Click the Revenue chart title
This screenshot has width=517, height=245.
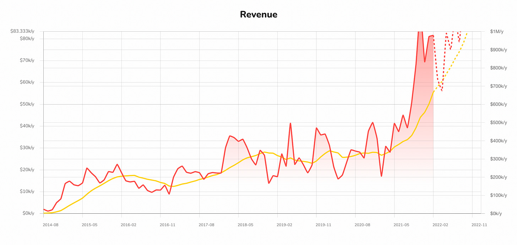click(258, 15)
